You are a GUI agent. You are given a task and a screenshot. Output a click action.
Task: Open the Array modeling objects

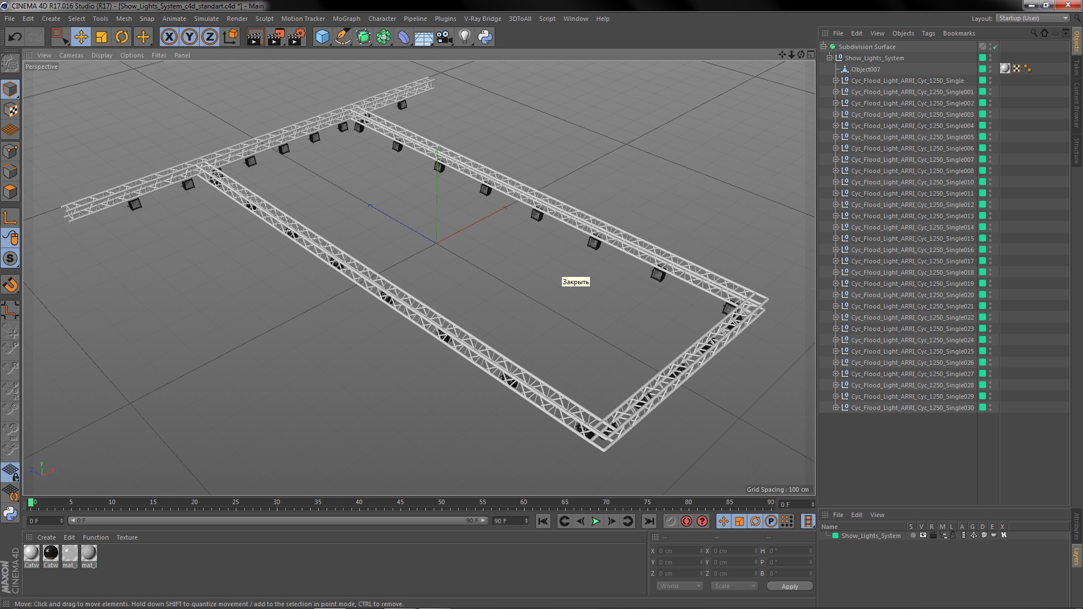tap(384, 37)
